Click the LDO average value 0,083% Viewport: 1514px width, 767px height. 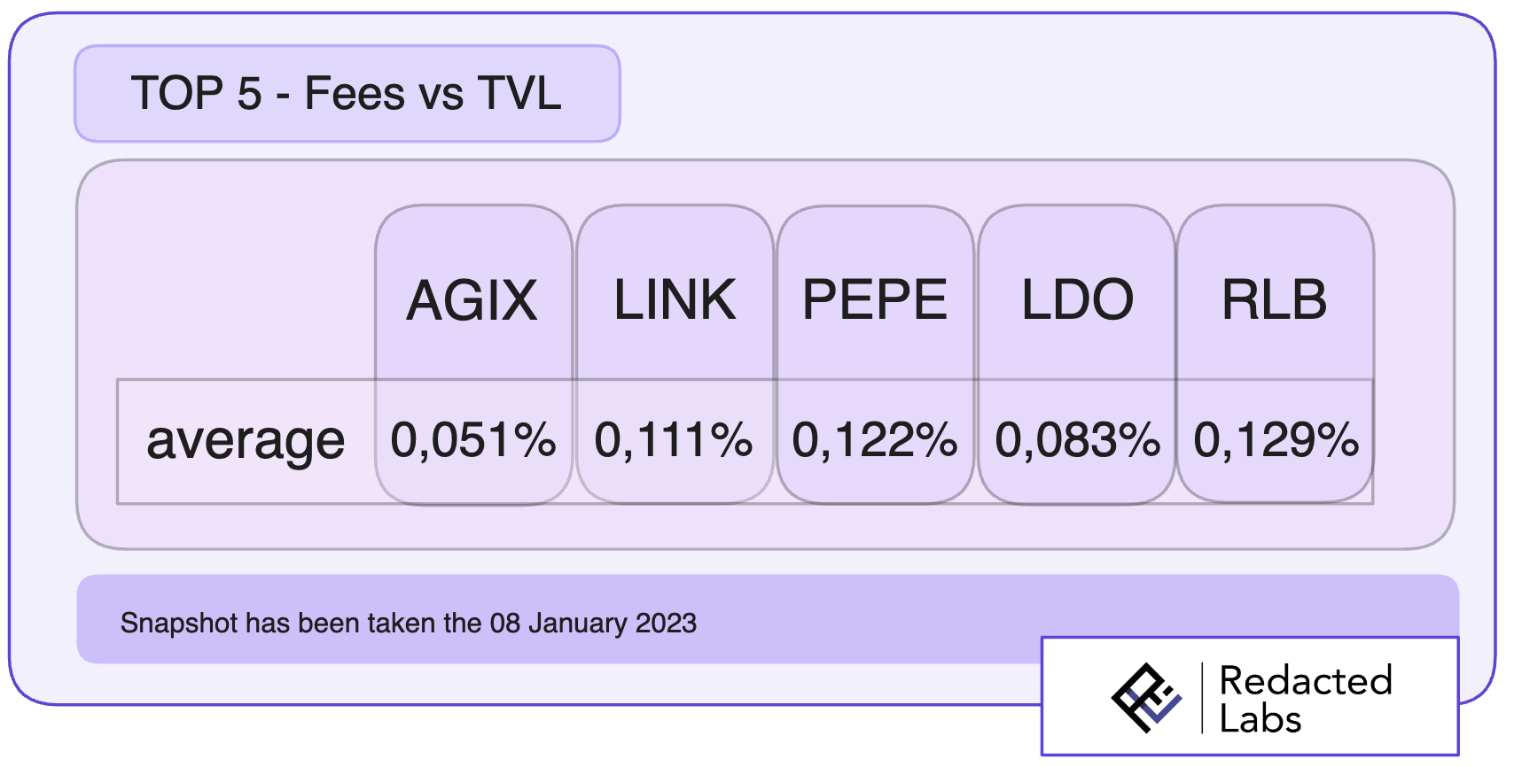tap(1078, 440)
